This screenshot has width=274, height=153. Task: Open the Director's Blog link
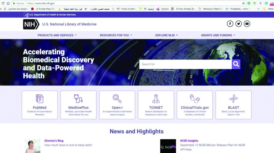(x=54, y=141)
